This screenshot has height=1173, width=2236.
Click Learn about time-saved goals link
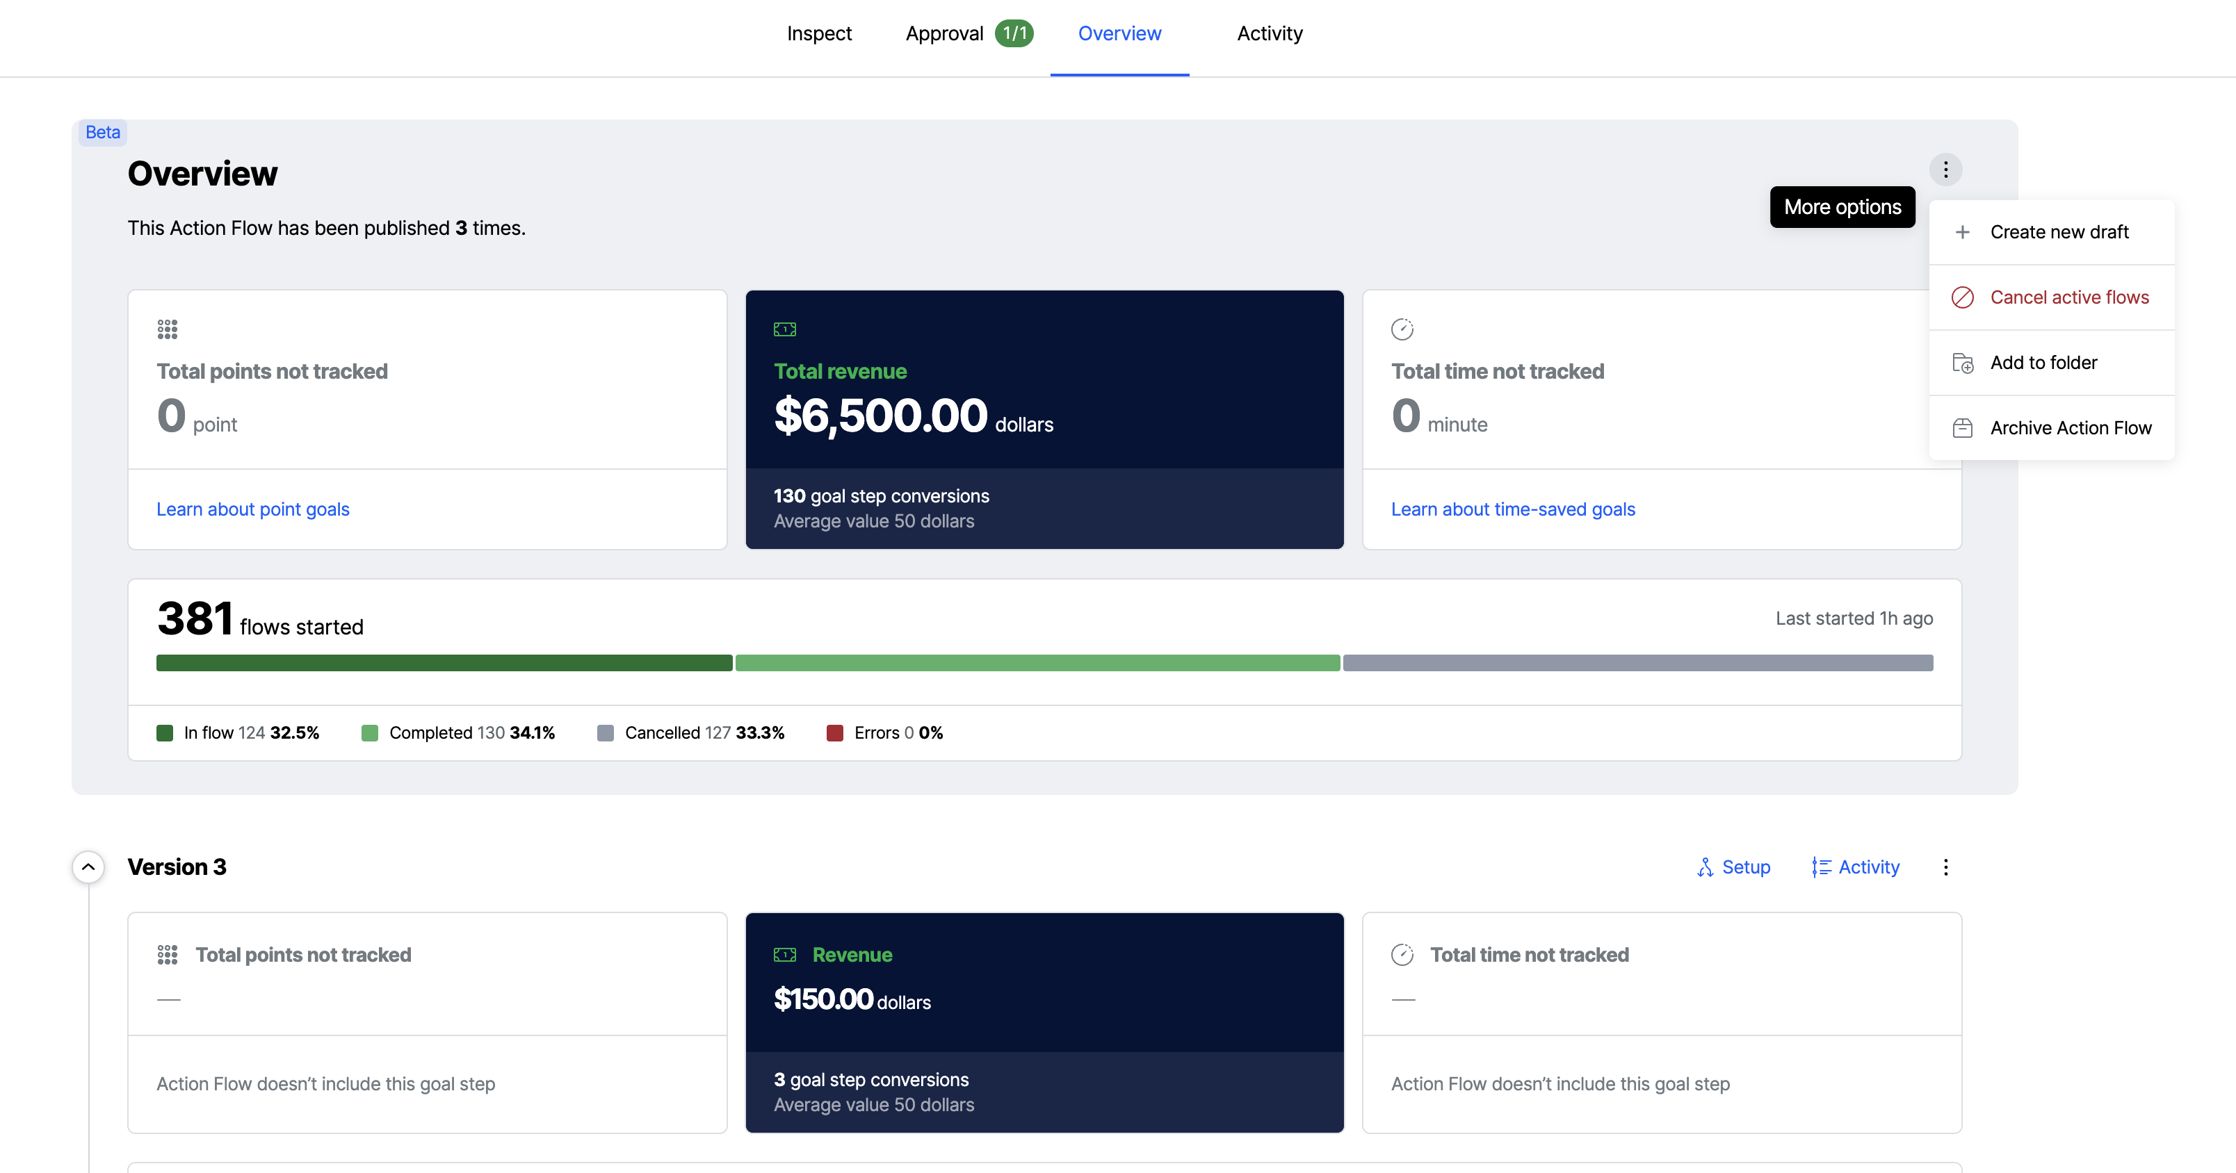(x=1513, y=508)
